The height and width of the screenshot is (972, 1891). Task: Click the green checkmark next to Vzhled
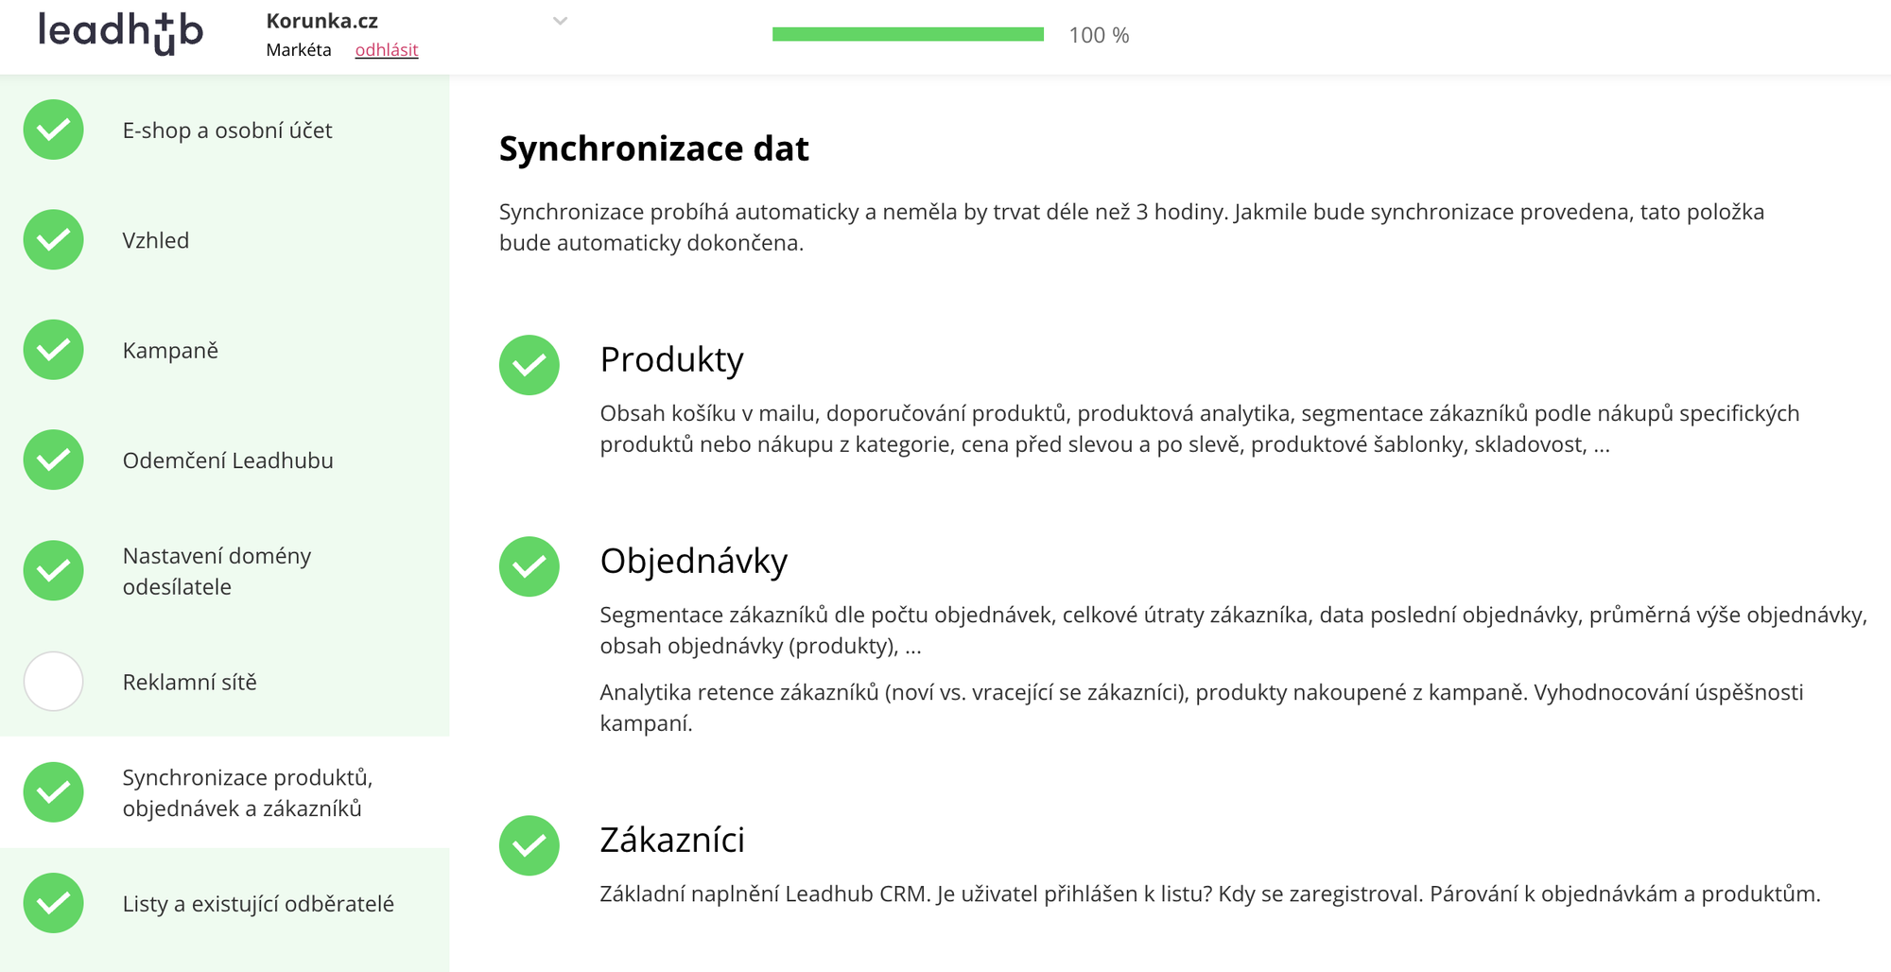point(54,240)
